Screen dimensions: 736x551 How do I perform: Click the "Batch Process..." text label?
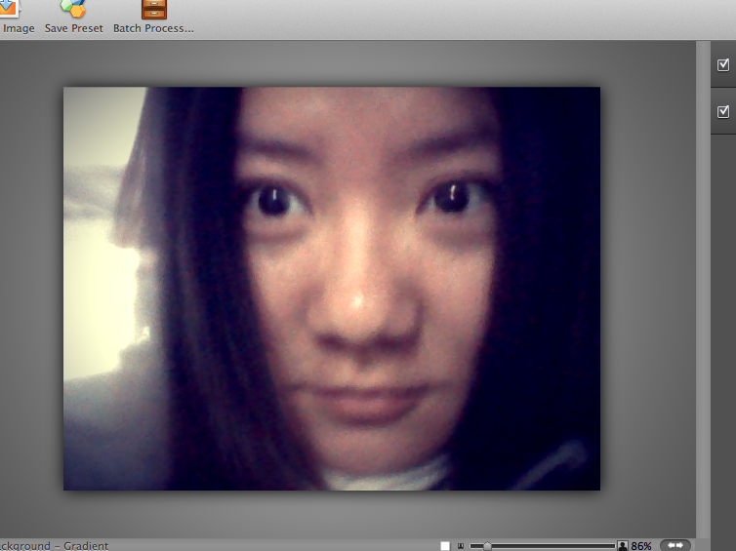pyautogui.click(x=153, y=28)
